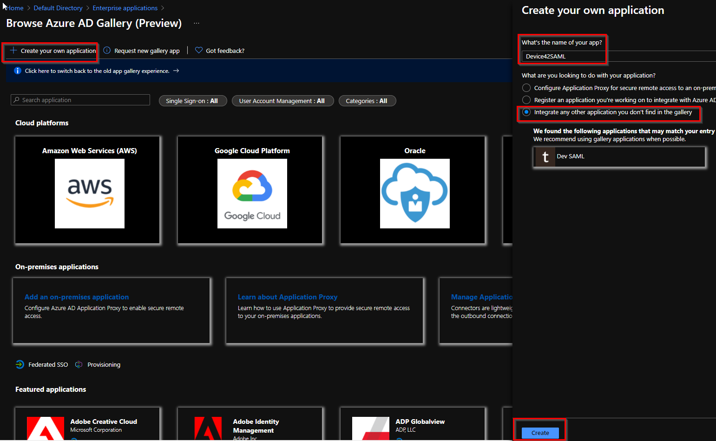Select Integrate any other application radio option
The image size is (716, 441).
click(526, 112)
